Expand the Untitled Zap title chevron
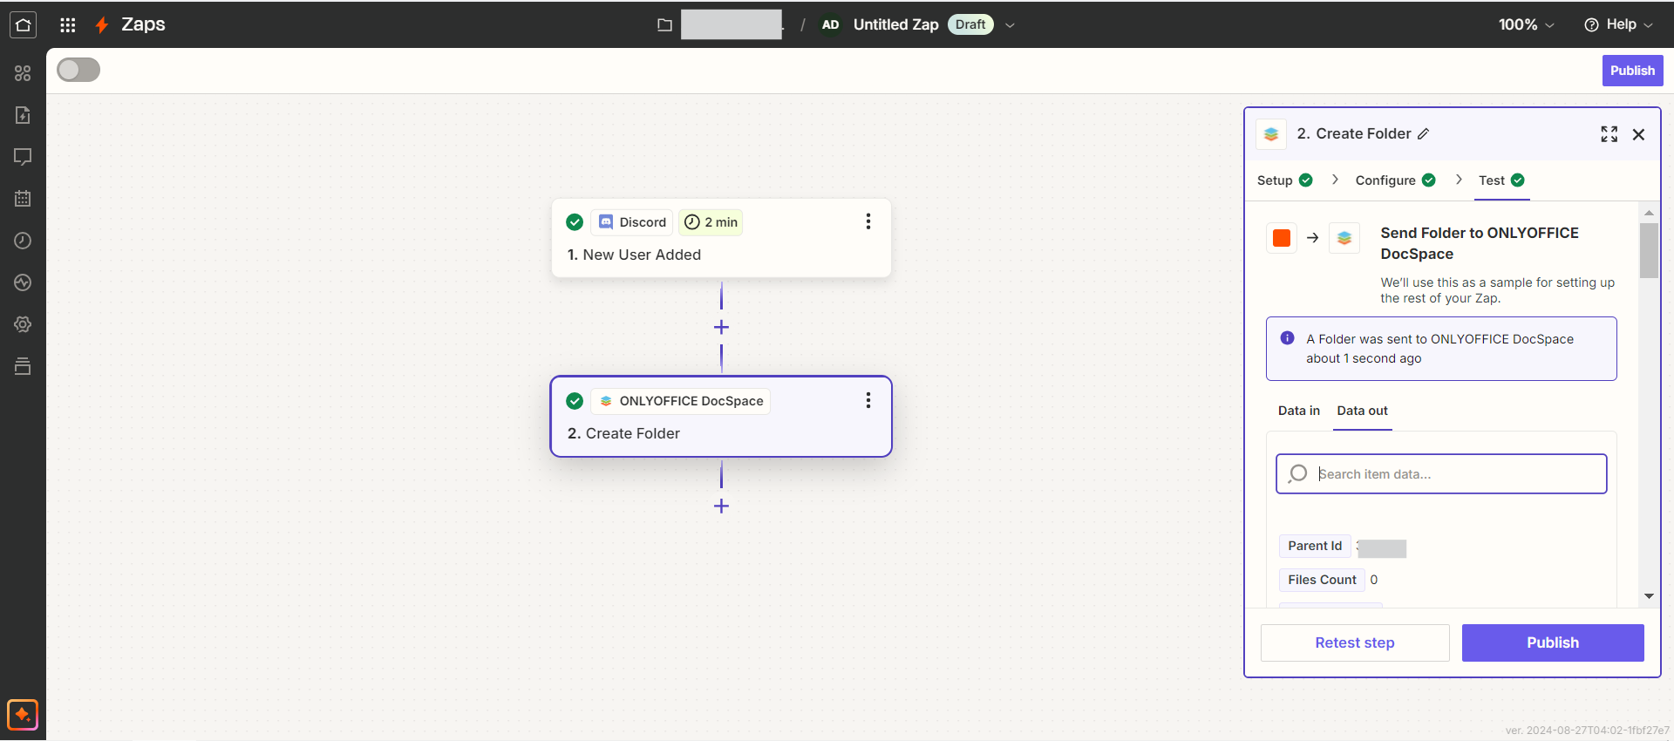Image resolution: width=1674 pixels, height=741 pixels. click(1010, 25)
